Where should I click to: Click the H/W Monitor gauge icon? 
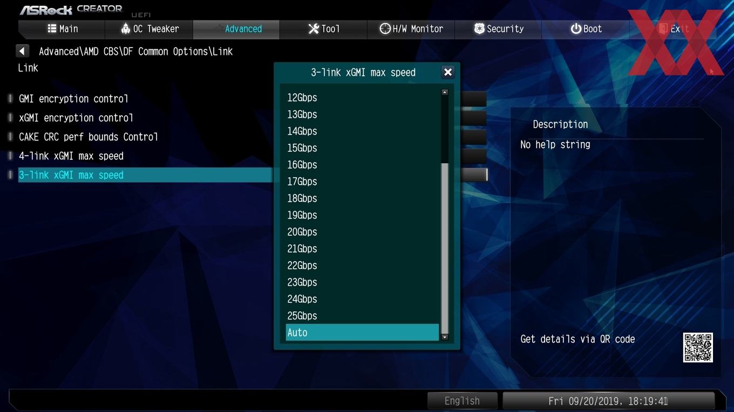pos(385,29)
